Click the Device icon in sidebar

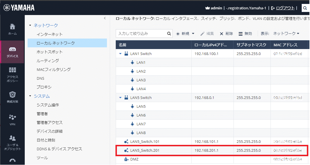(x=12, y=49)
